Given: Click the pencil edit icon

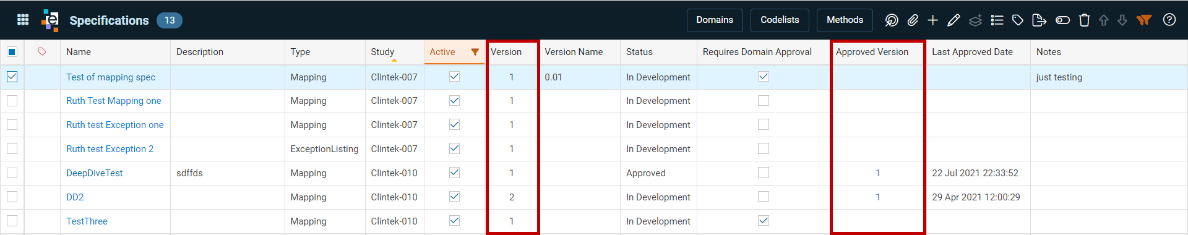Looking at the screenshot, I should [x=953, y=20].
